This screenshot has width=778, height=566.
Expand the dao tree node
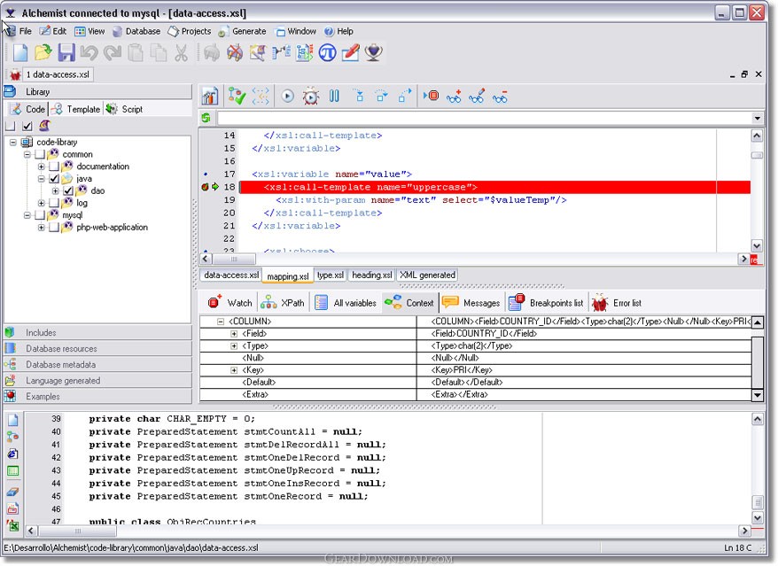tap(56, 190)
